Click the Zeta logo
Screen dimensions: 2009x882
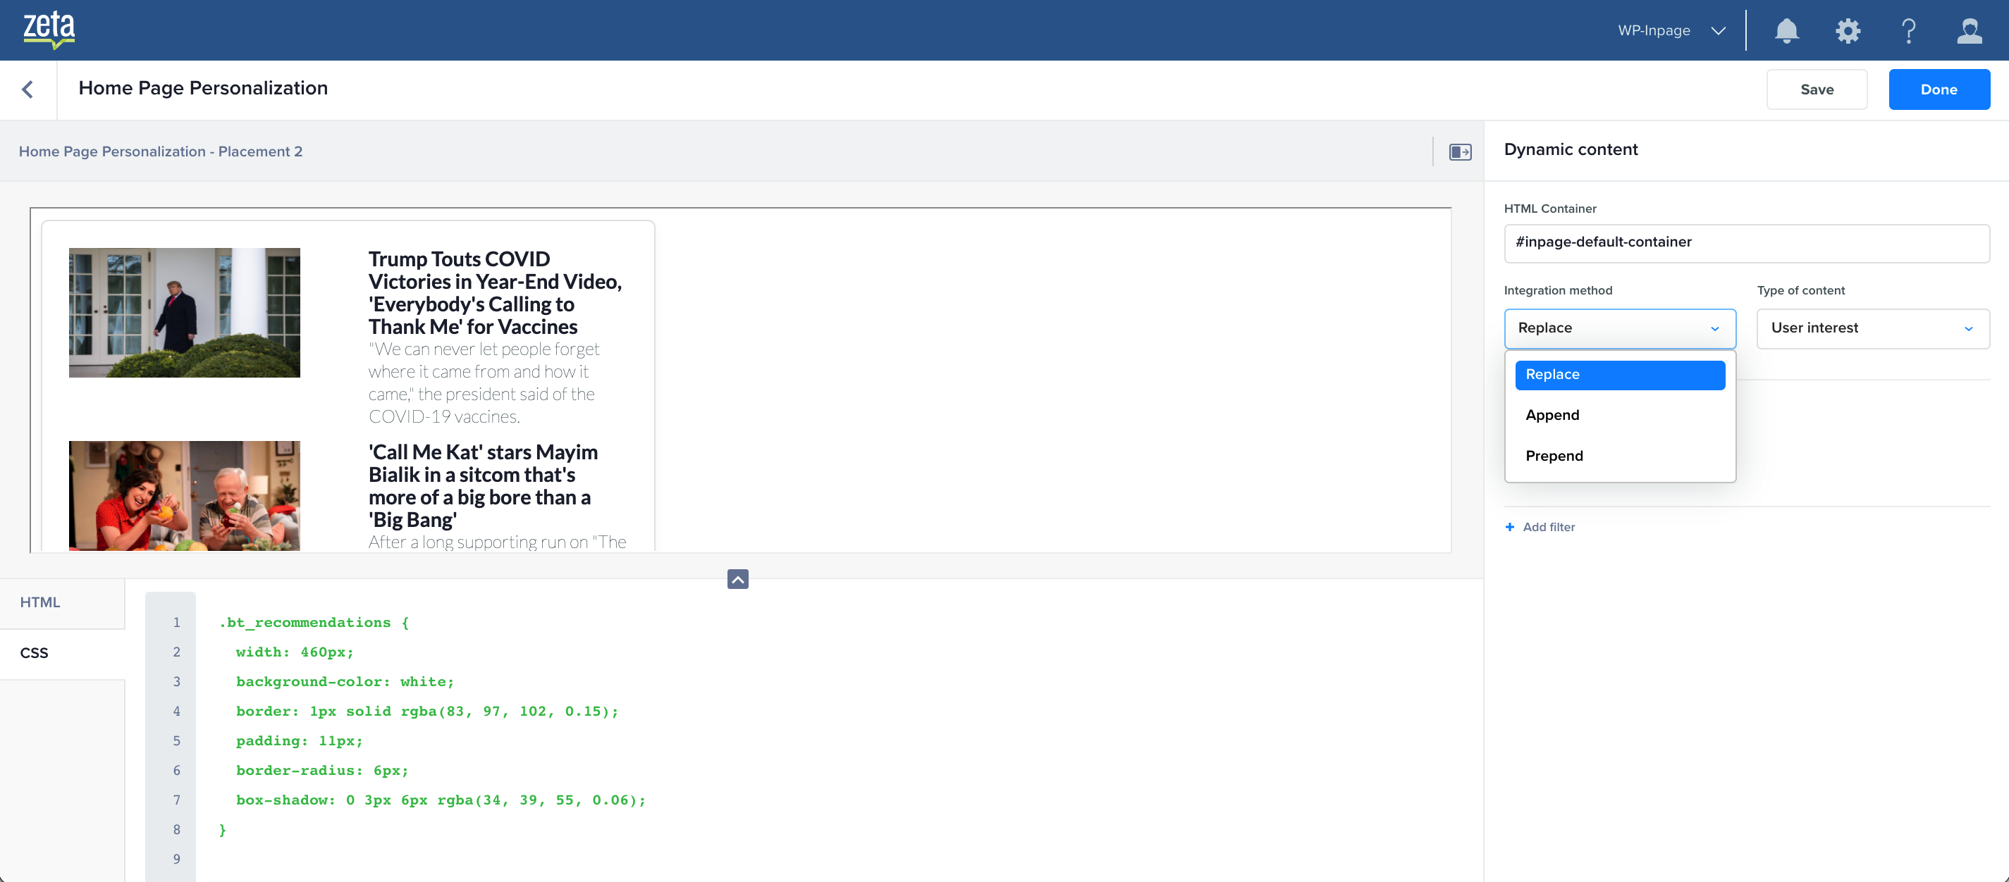[49, 30]
